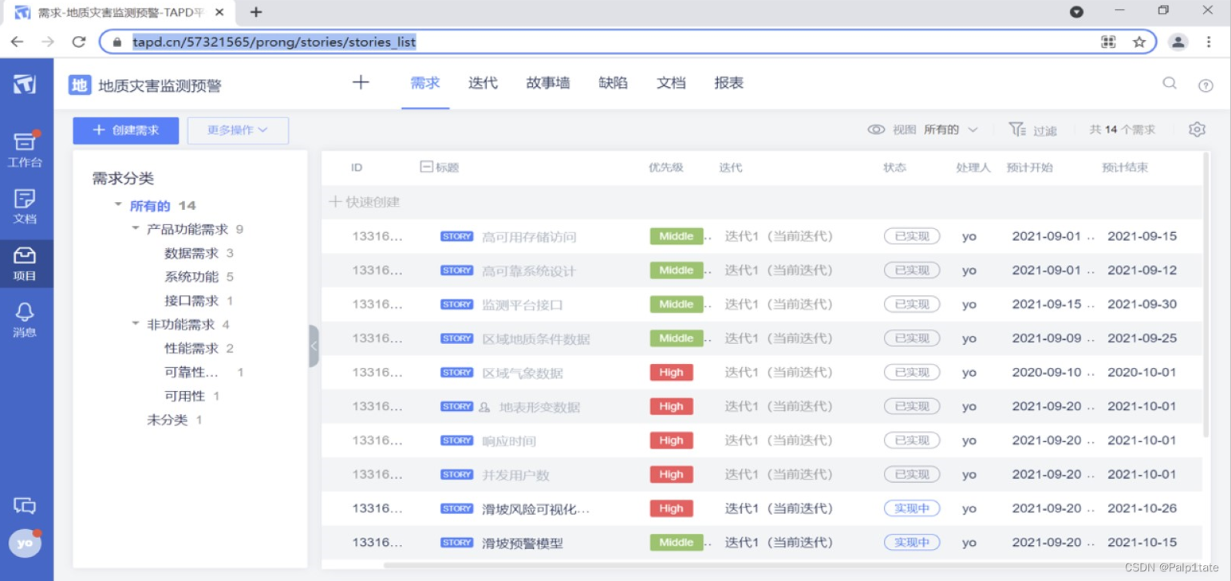Collapse the 所有的 tree node
Screen dimensions: 1231x581
click(x=118, y=205)
